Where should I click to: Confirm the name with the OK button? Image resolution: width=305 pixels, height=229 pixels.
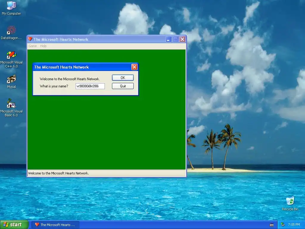(123, 78)
